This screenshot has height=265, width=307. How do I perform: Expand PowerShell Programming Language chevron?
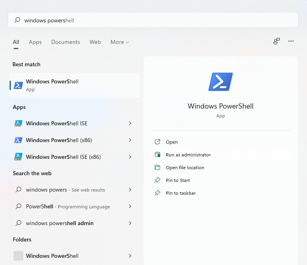[130, 206]
